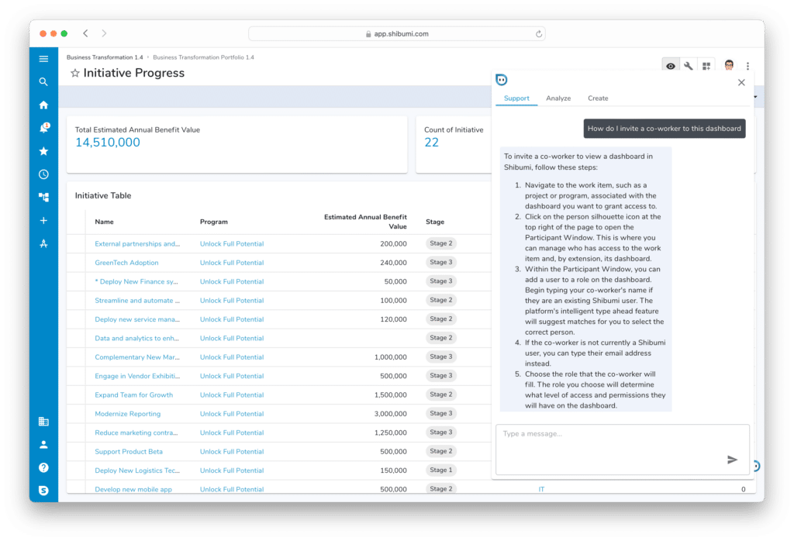Sort by Stage column header

click(435, 222)
